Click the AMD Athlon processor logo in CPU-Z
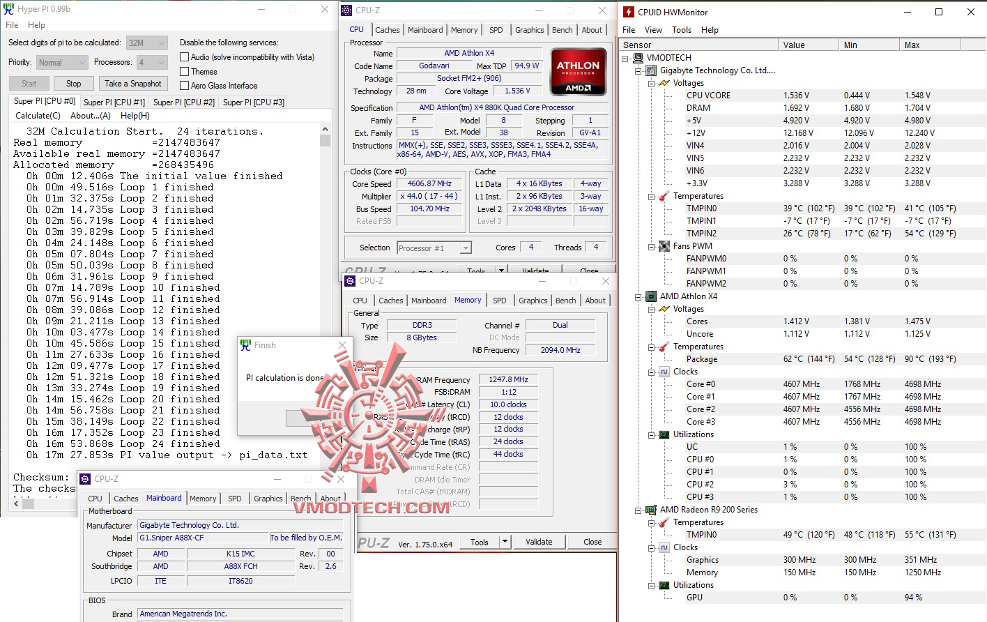987x622 pixels. [578, 72]
